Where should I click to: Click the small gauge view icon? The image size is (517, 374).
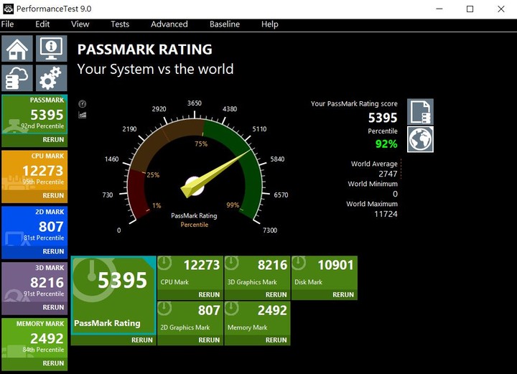click(x=82, y=104)
